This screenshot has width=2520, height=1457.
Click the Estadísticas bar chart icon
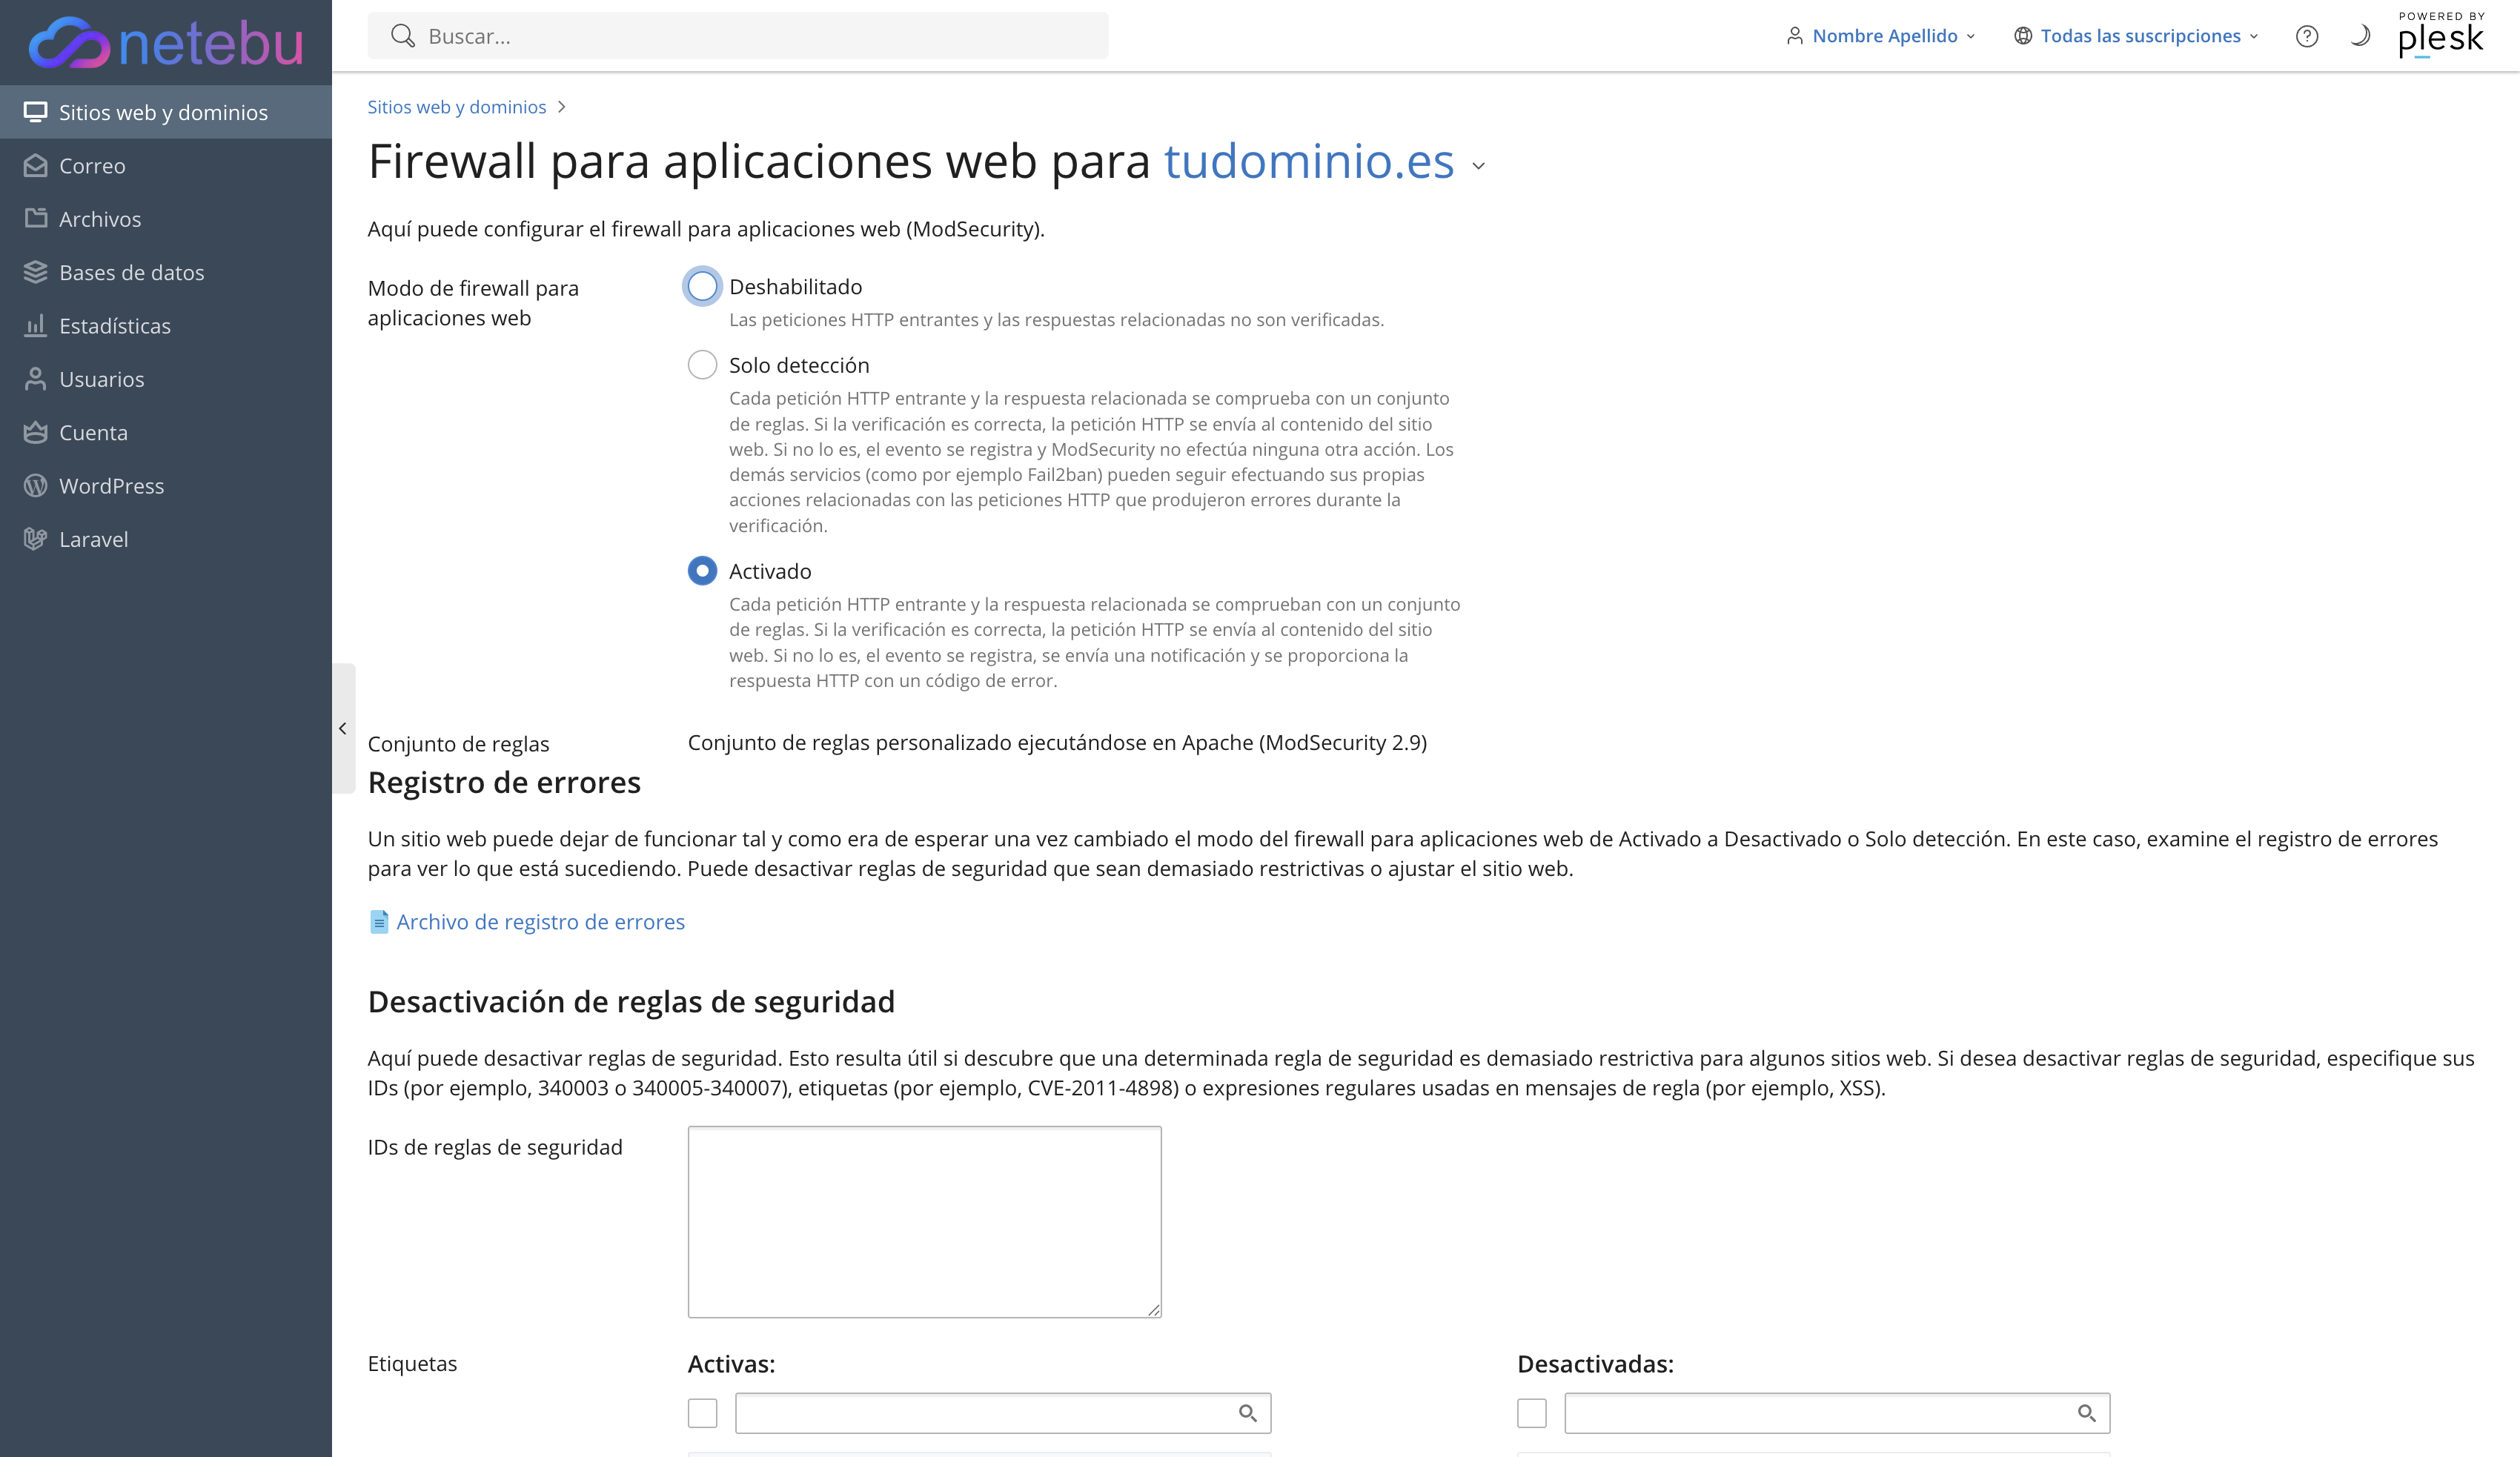(x=36, y=326)
